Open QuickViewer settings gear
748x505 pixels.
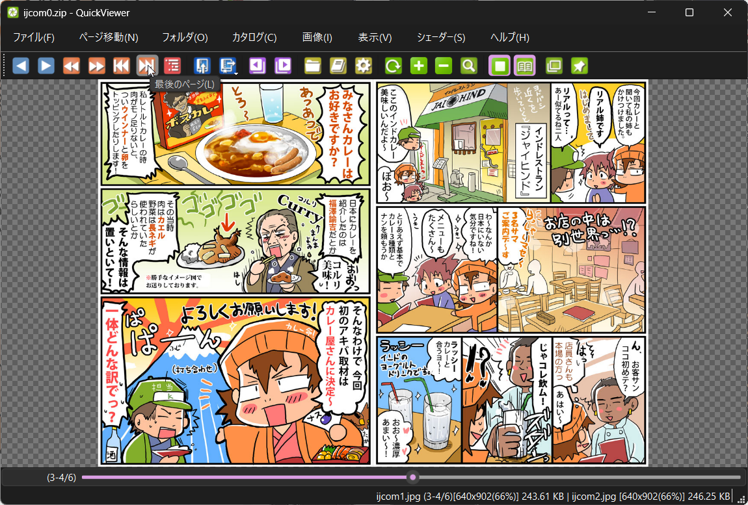click(x=363, y=66)
